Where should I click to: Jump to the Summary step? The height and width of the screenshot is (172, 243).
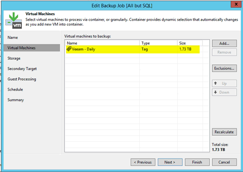pyautogui.click(x=16, y=100)
